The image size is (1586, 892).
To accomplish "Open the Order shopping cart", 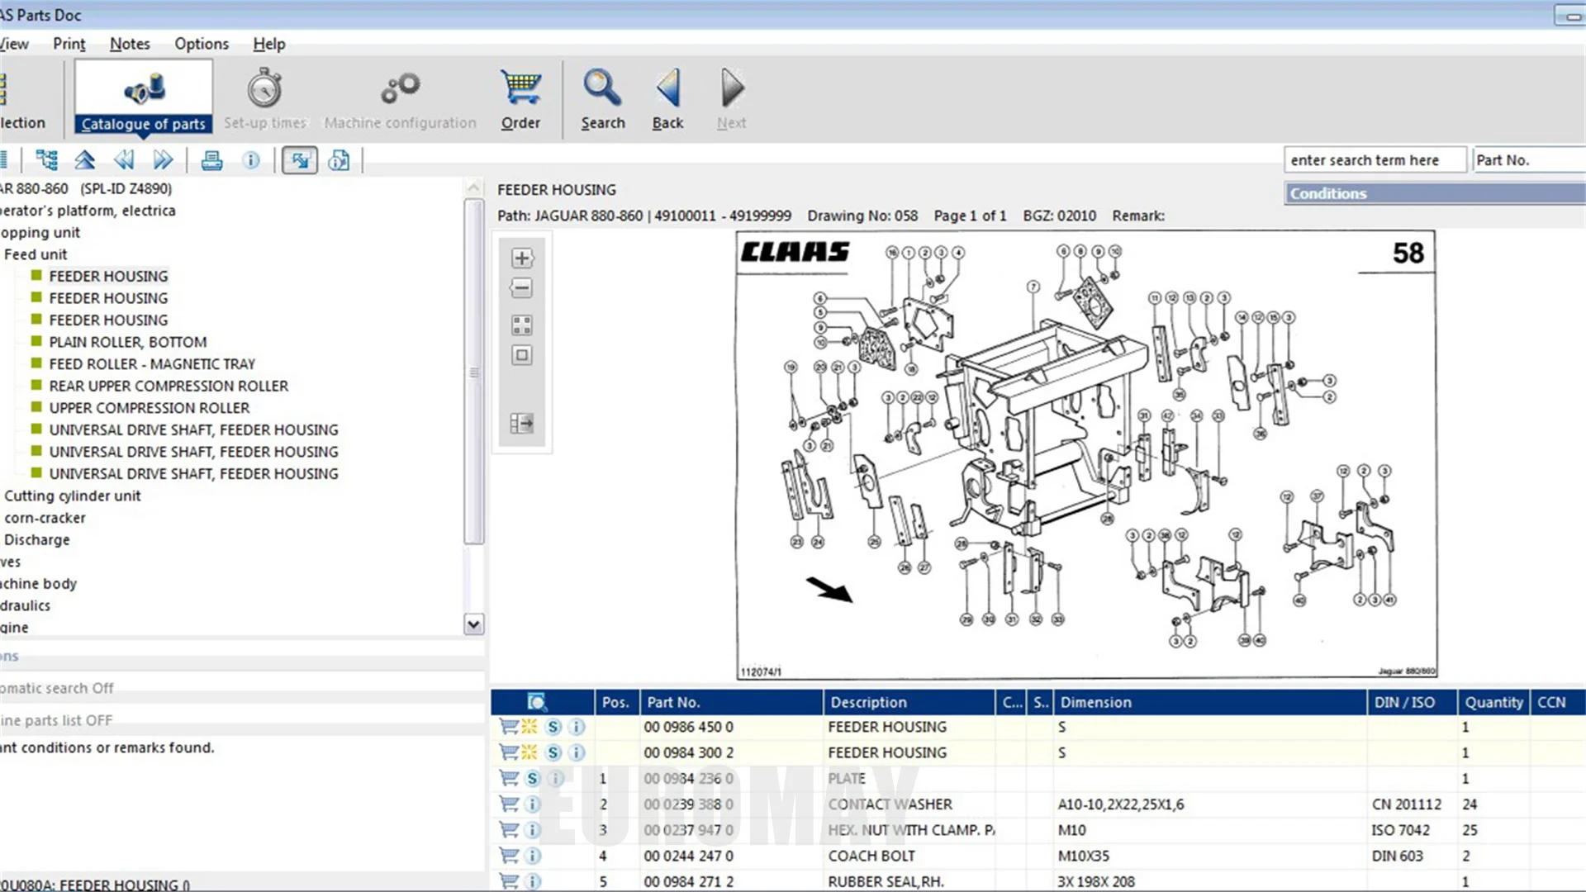I will [520, 99].
